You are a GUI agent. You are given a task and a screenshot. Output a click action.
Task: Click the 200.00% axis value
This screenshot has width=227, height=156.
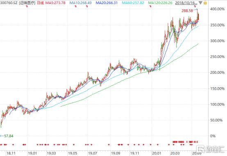tap(217, 73)
